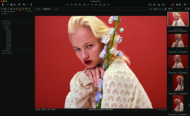Click the Redo arrow icon
The width and height of the screenshot is (190, 116).
coord(27,4)
